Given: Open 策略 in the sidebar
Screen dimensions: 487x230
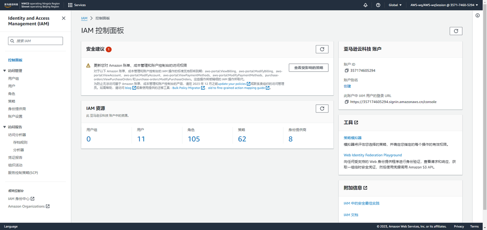Looking at the screenshot, I should click(x=11, y=101).
